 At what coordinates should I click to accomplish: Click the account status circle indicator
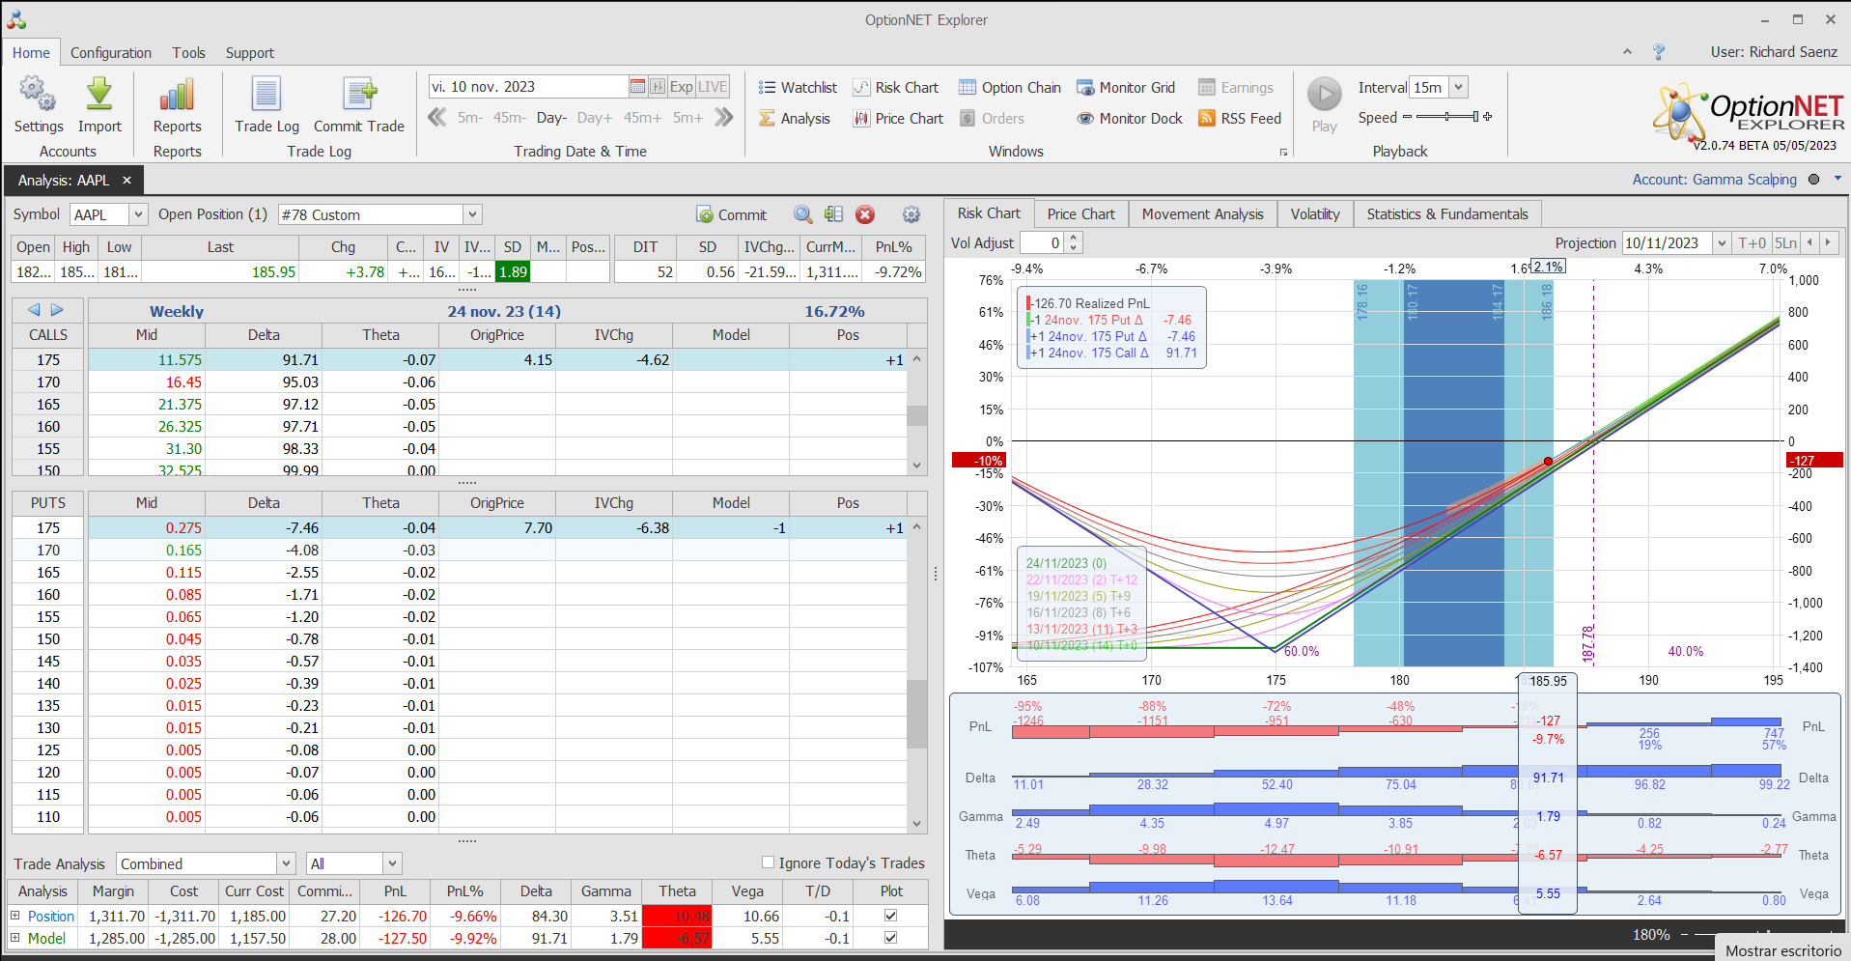point(1813,180)
